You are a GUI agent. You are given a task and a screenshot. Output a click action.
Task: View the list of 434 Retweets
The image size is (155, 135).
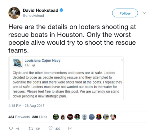(19, 117)
